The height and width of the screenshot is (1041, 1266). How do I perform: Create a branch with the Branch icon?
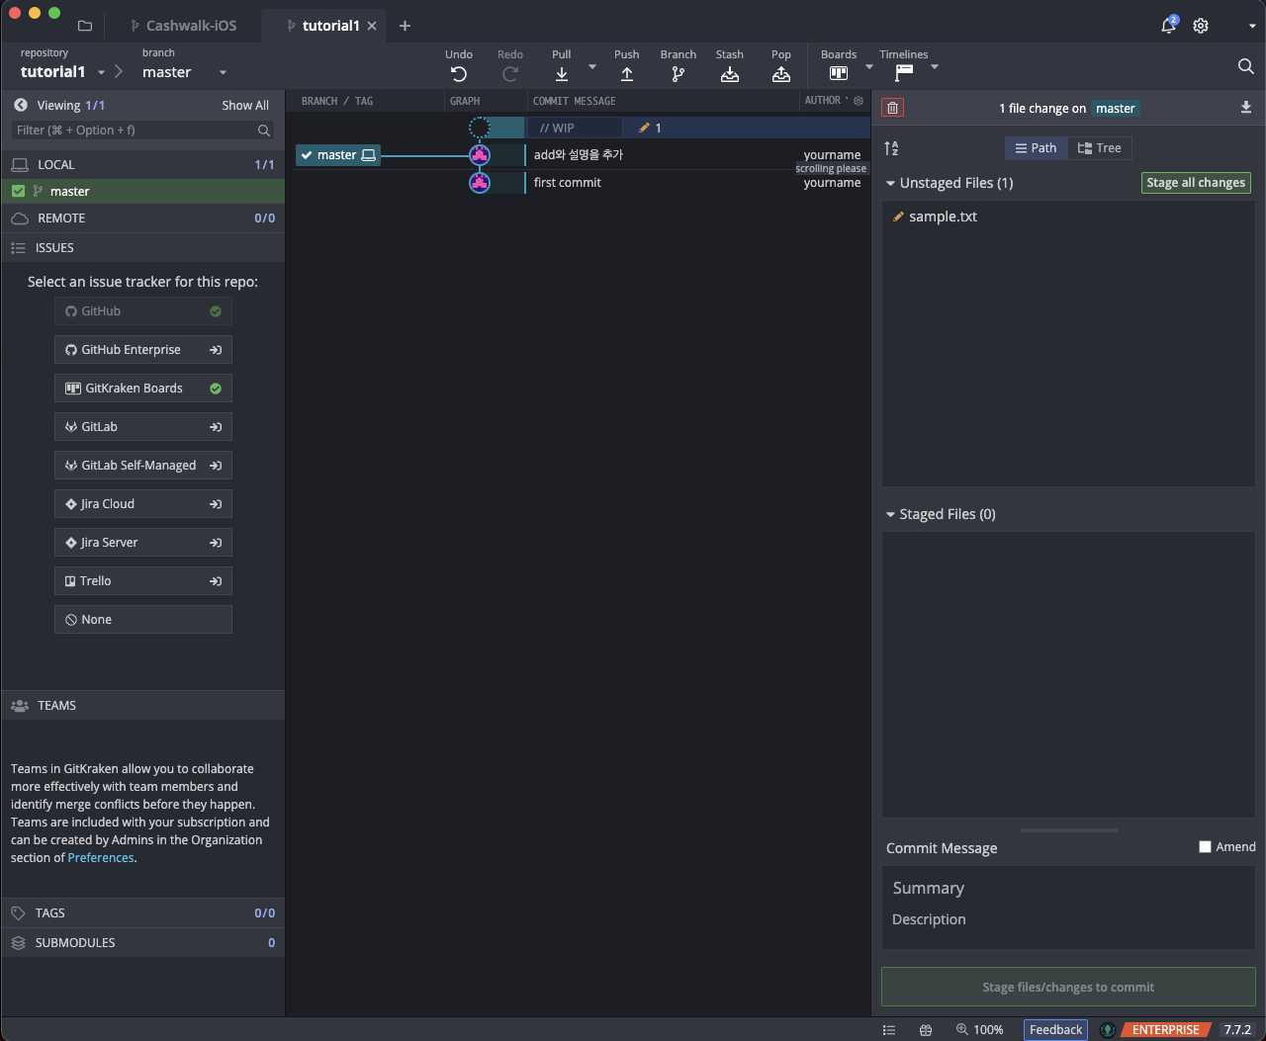pos(678,74)
